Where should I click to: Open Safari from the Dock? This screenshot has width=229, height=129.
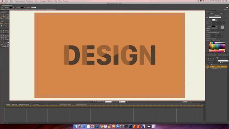tap(84, 126)
